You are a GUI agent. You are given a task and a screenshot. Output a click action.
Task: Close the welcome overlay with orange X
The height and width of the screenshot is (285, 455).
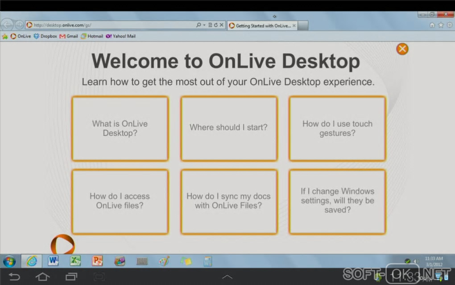(x=402, y=49)
